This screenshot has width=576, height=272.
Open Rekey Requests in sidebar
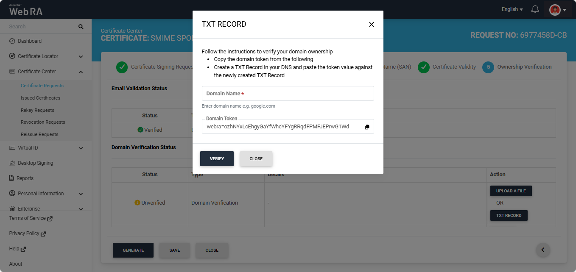tap(37, 110)
